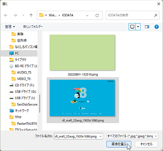Click the IODATA breadcrumb
163x151 pixels.
coord(68,15)
